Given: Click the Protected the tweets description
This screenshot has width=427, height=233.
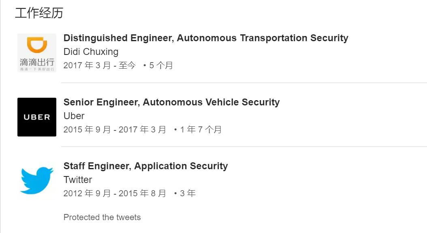Looking at the screenshot, I should point(102,217).
